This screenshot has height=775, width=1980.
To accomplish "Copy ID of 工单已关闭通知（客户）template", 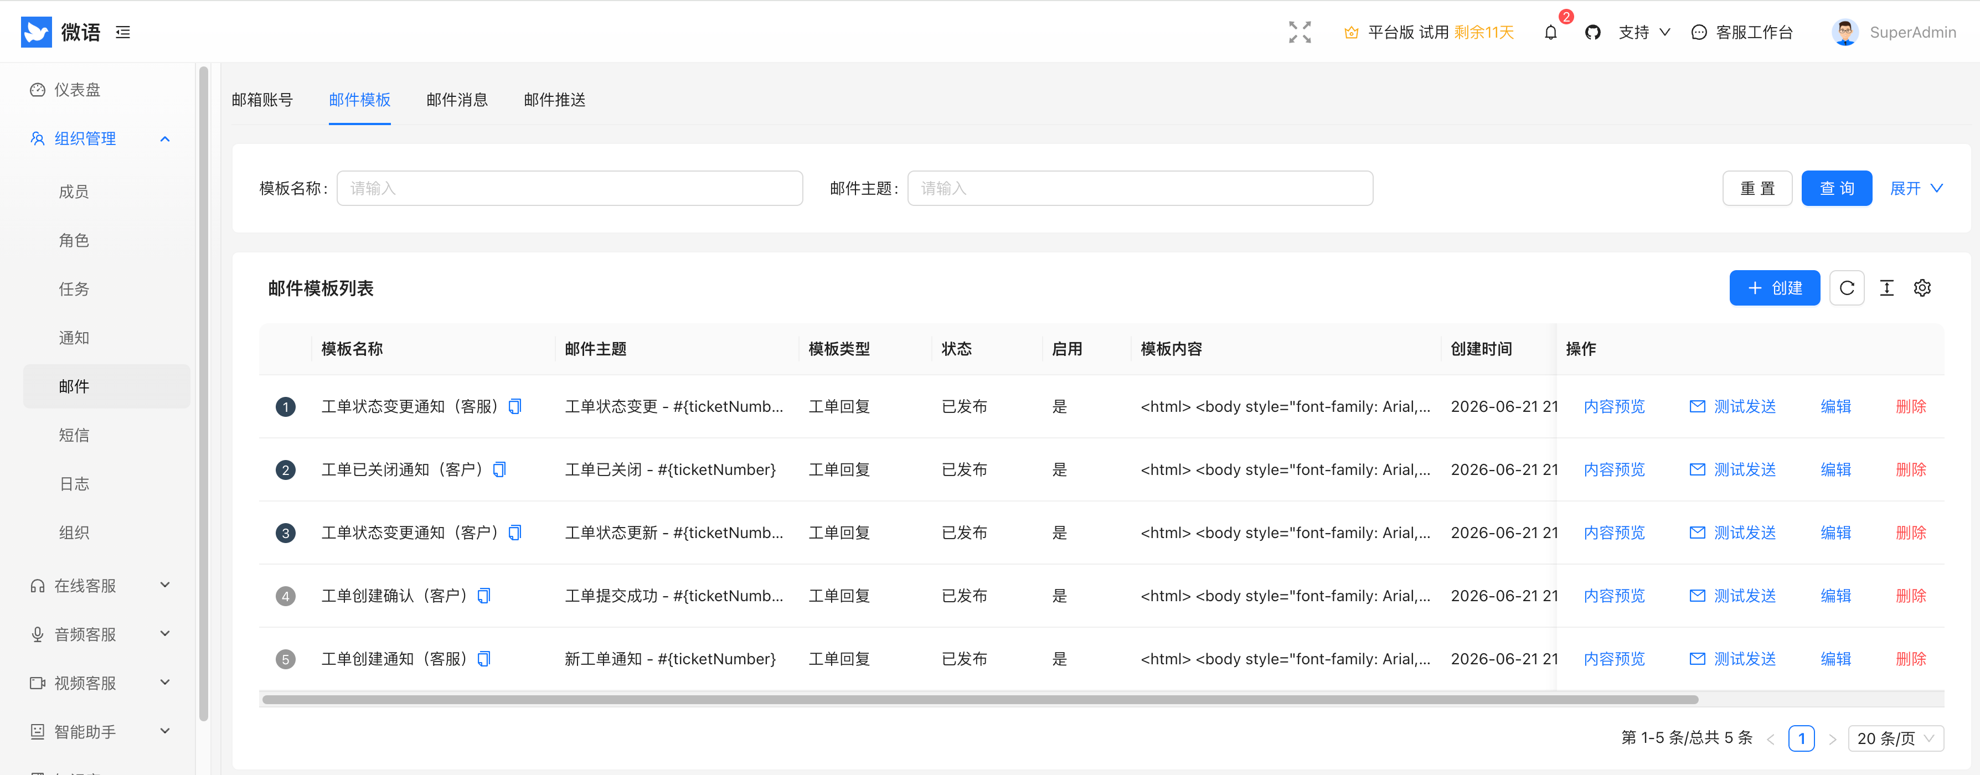I will (499, 469).
